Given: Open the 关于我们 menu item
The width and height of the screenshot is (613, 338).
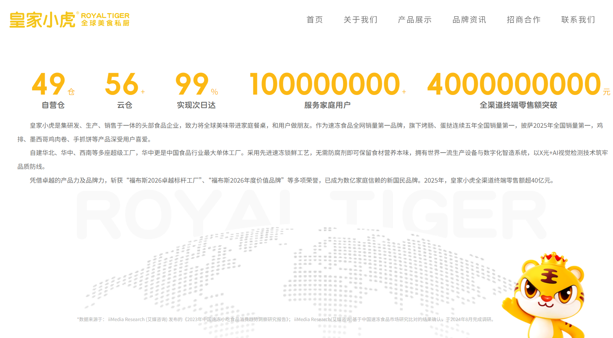Looking at the screenshot, I should point(360,20).
